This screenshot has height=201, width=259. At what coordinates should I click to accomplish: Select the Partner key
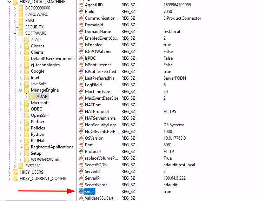tap(38, 122)
